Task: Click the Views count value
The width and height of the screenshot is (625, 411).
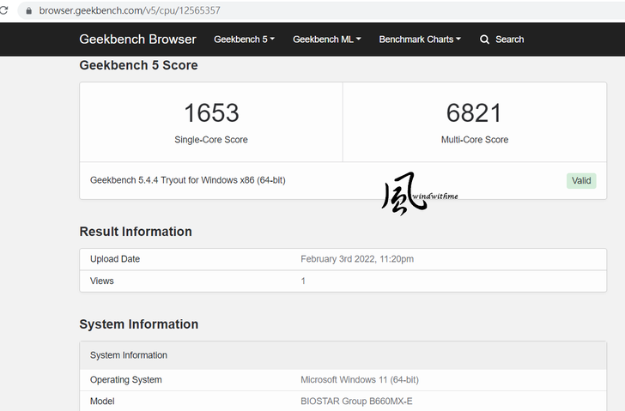Action: (x=303, y=281)
